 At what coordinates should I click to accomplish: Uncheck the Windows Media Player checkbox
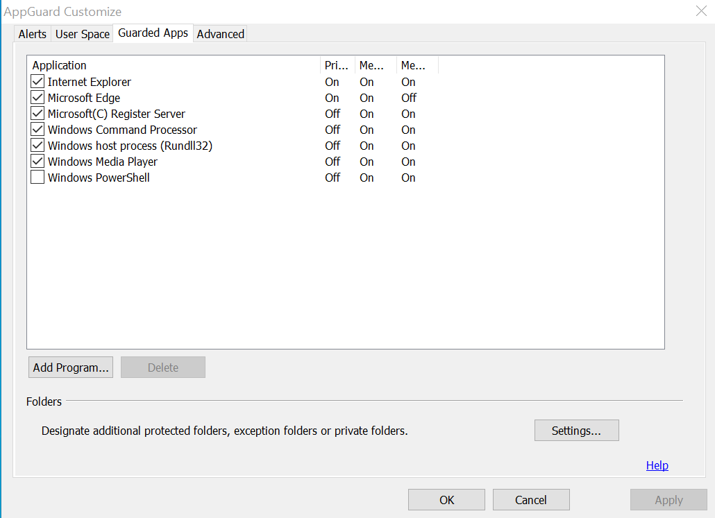(x=37, y=162)
